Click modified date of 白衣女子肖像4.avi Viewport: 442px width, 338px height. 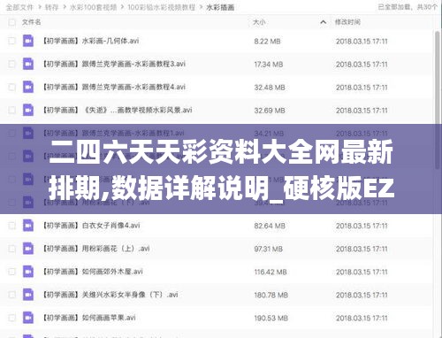click(x=362, y=226)
